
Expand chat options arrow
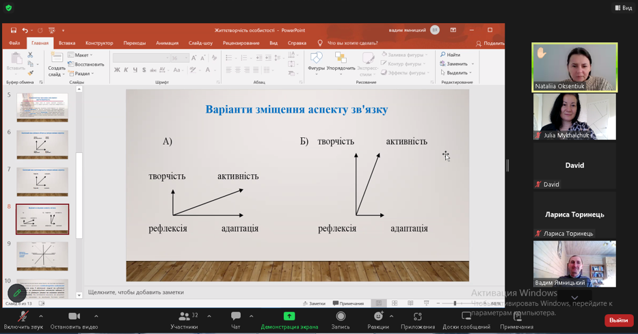point(252,316)
